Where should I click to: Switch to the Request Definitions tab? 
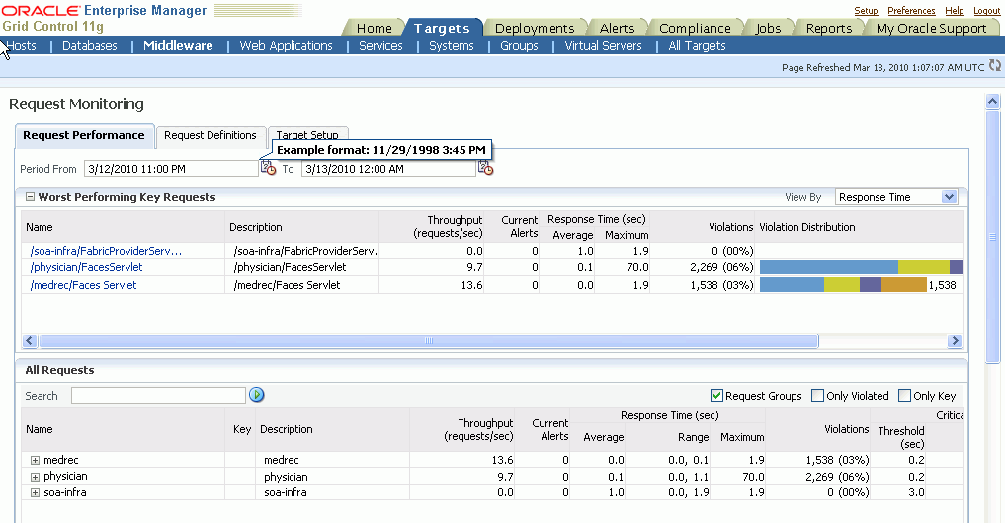click(209, 135)
